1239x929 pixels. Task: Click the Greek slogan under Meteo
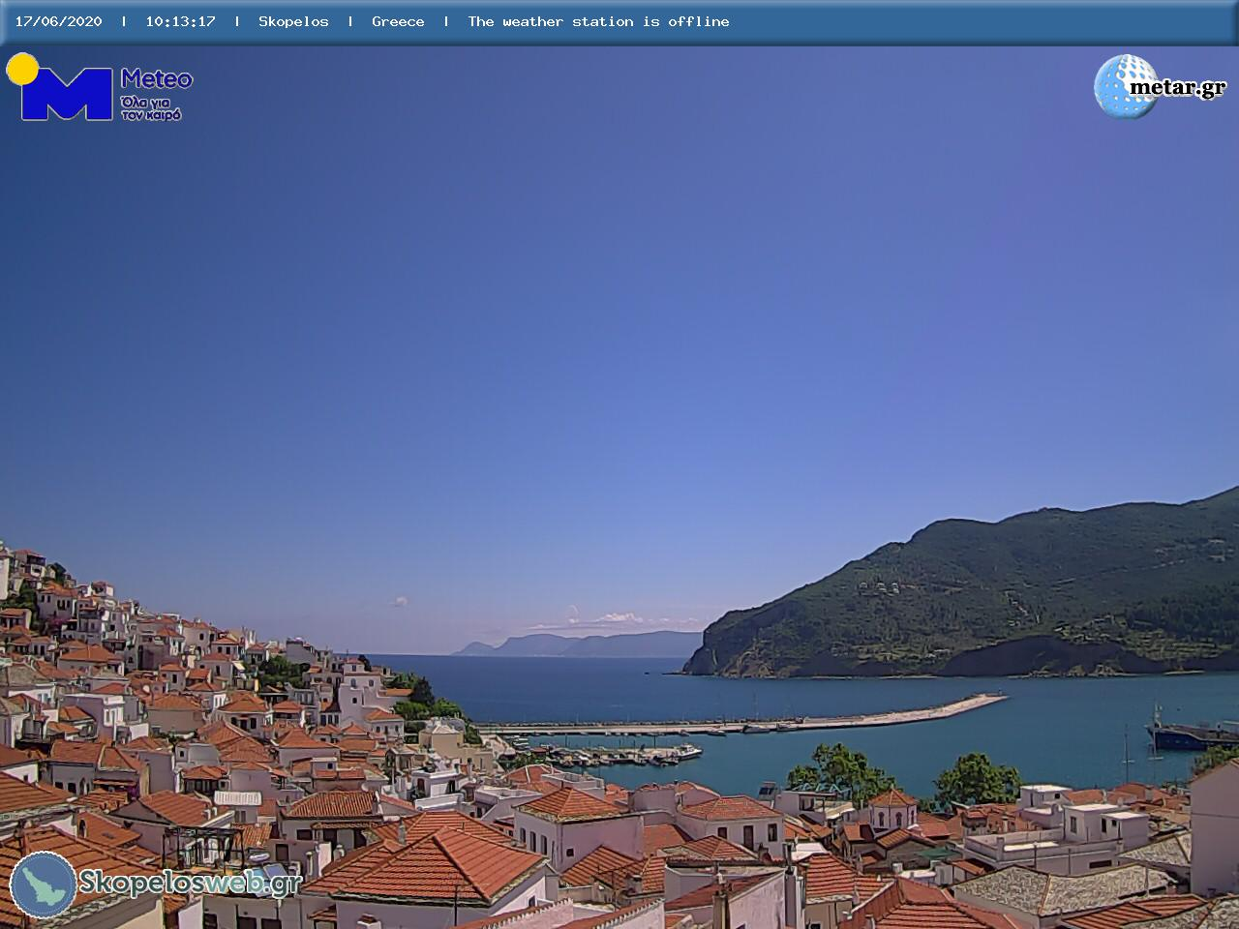click(x=151, y=107)
